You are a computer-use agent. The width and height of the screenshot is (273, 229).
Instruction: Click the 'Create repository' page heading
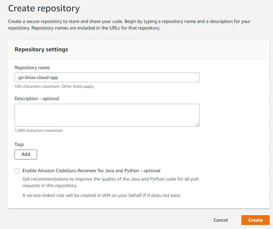(44, 8)
